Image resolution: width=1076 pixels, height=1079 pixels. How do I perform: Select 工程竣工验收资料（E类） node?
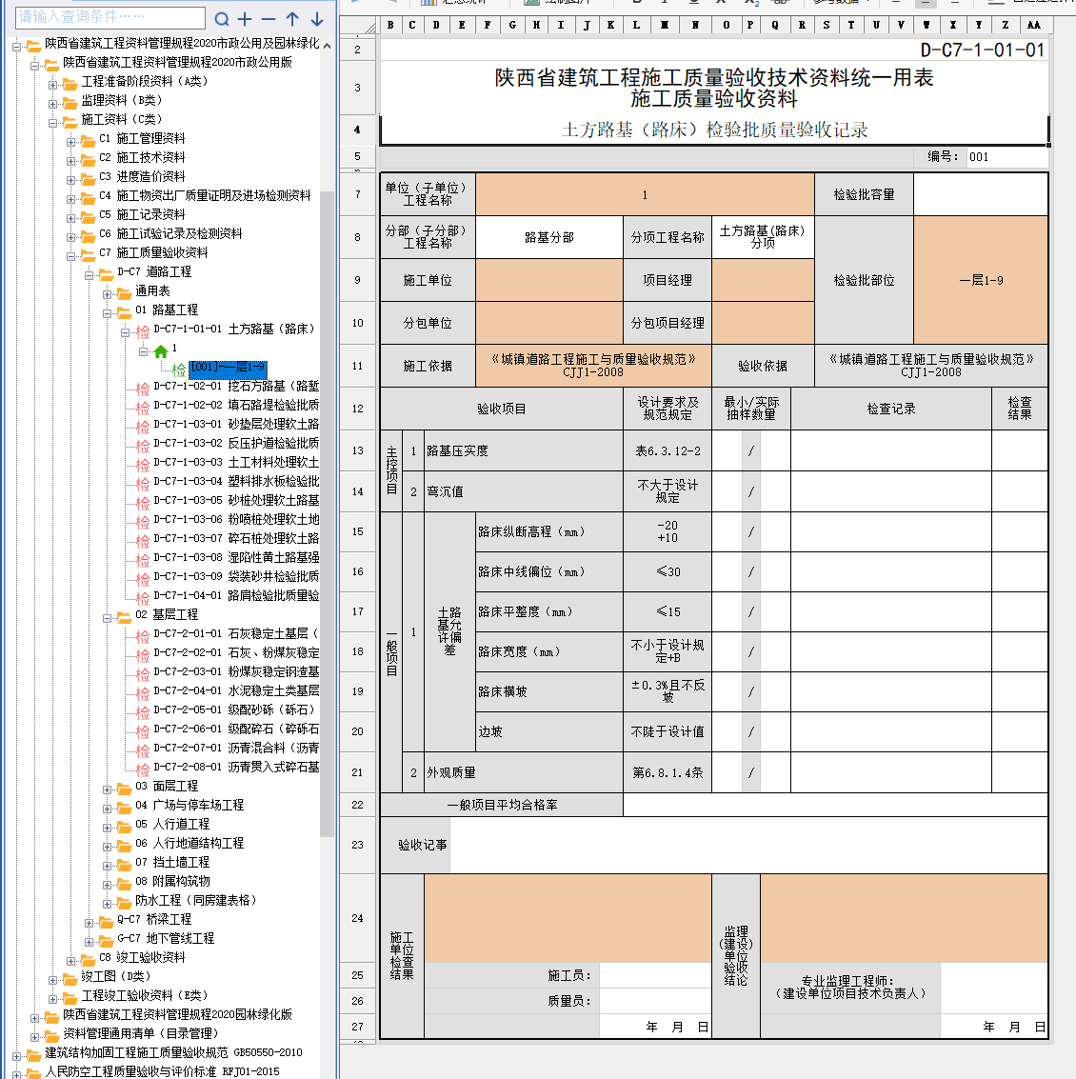point(145,995)
